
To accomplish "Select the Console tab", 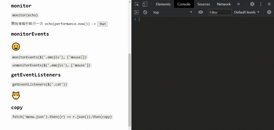I will tap(184, 4).
